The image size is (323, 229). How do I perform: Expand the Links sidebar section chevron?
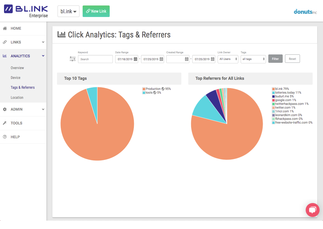[x=43, y=42]
